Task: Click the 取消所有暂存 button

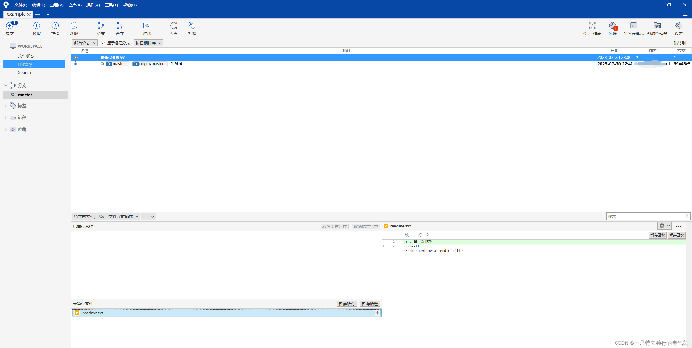Action: (x=334, y=226)
